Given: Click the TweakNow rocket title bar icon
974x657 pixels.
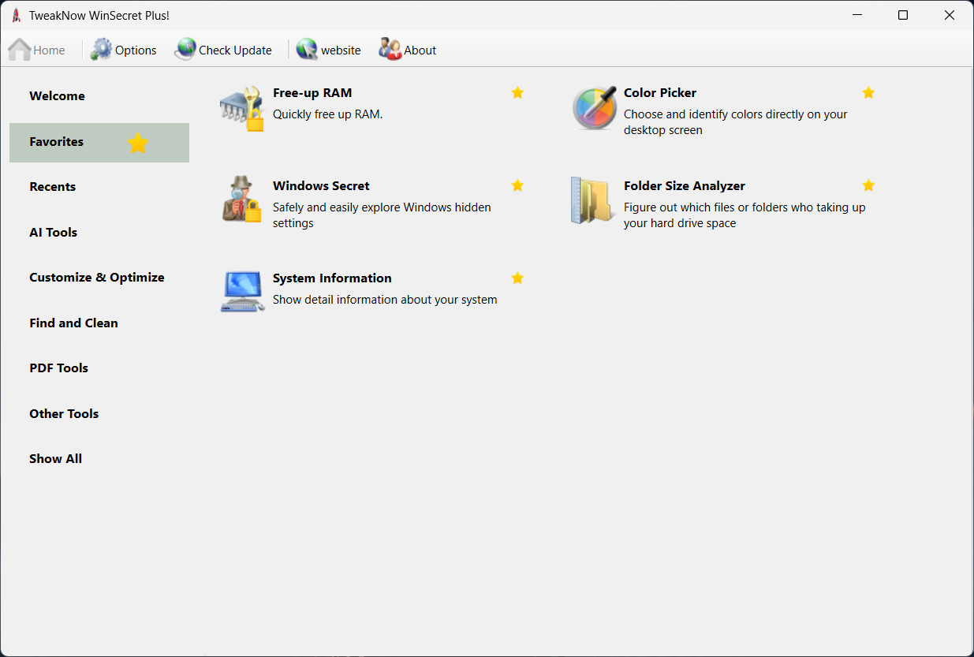Looking at the screenshot, I should [x=16, y=16].
